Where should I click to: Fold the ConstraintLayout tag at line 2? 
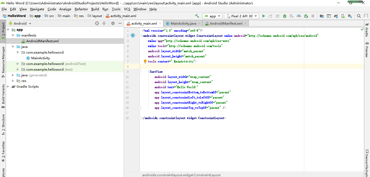coord(139,36)
